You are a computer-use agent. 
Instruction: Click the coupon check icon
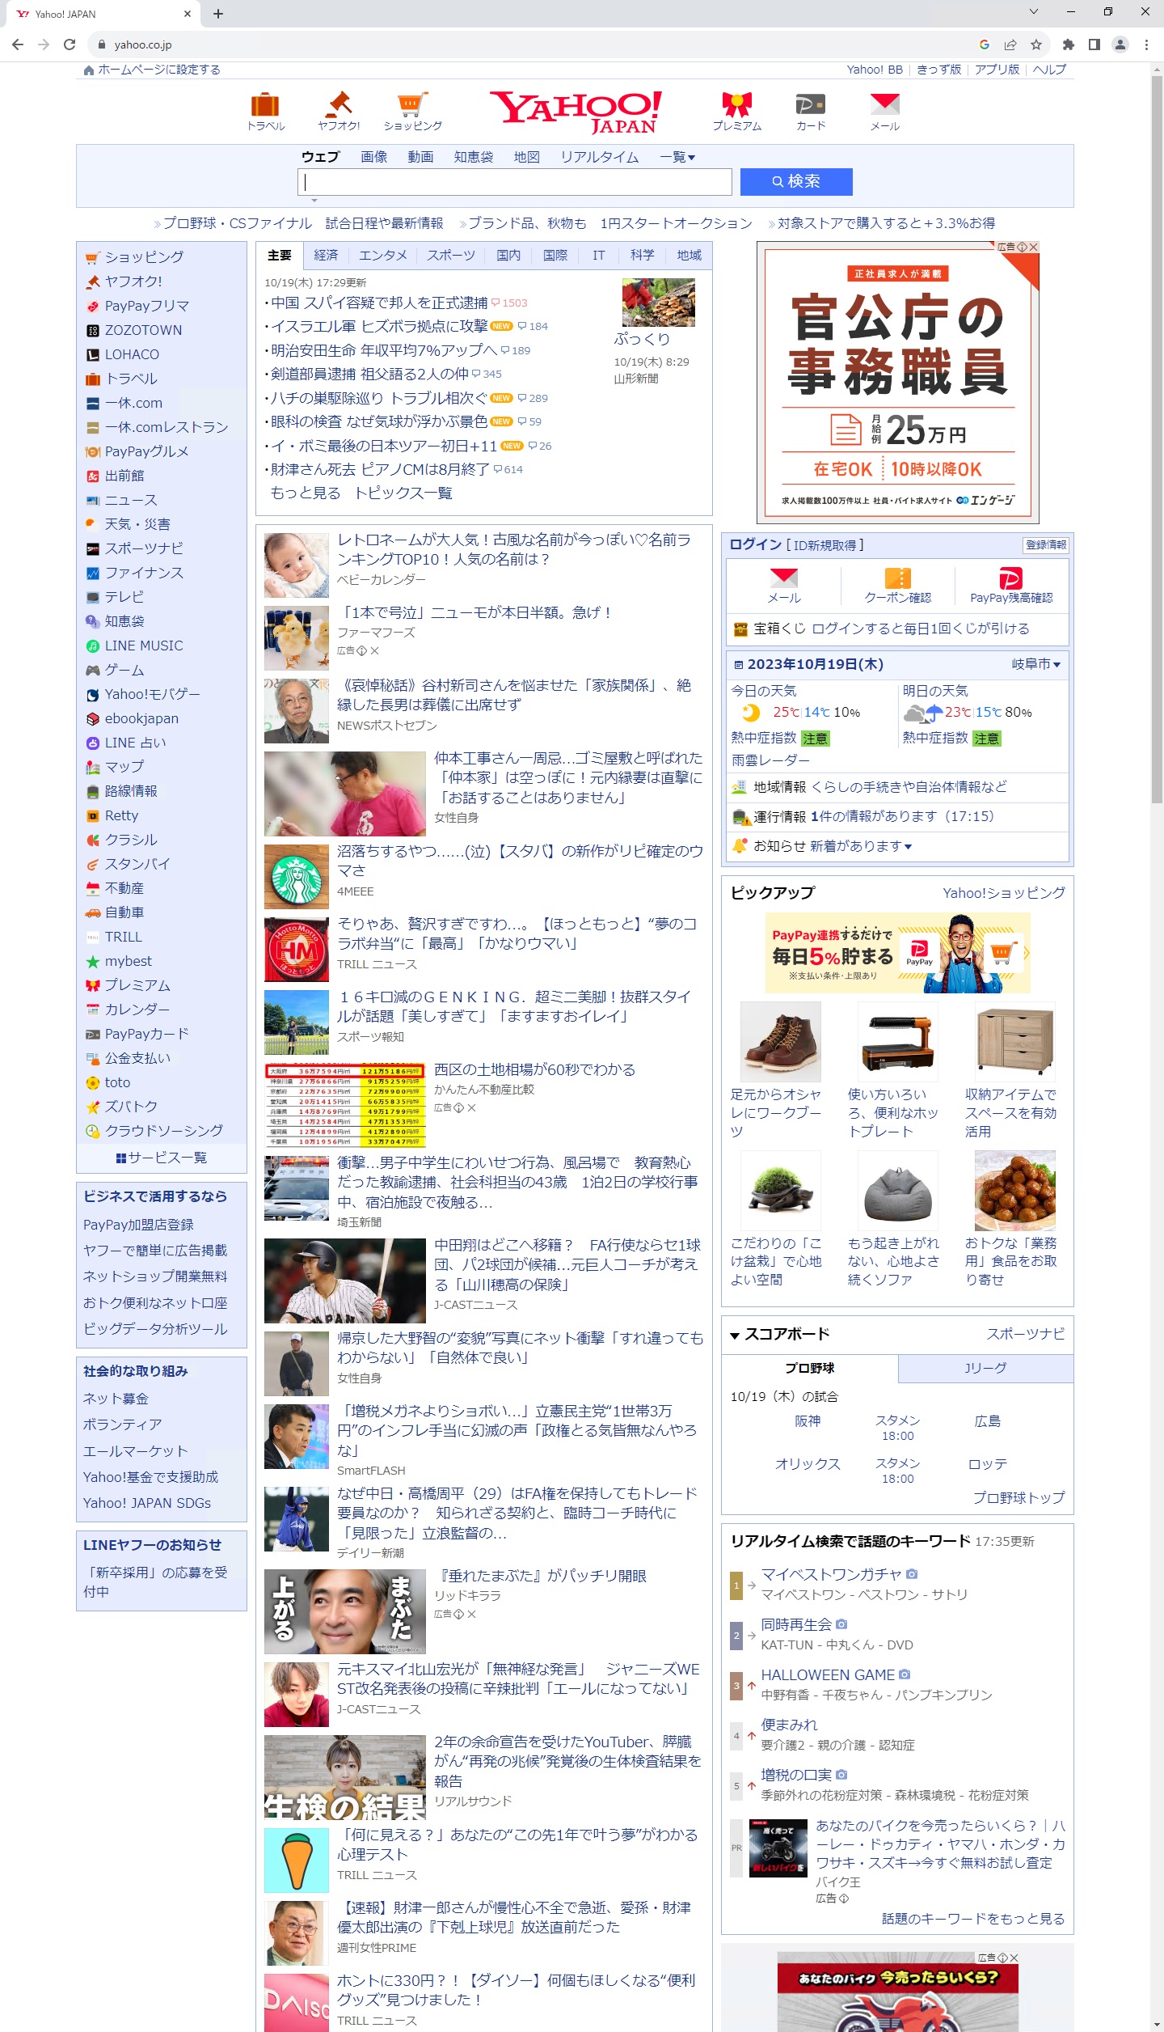pos(897,579)
